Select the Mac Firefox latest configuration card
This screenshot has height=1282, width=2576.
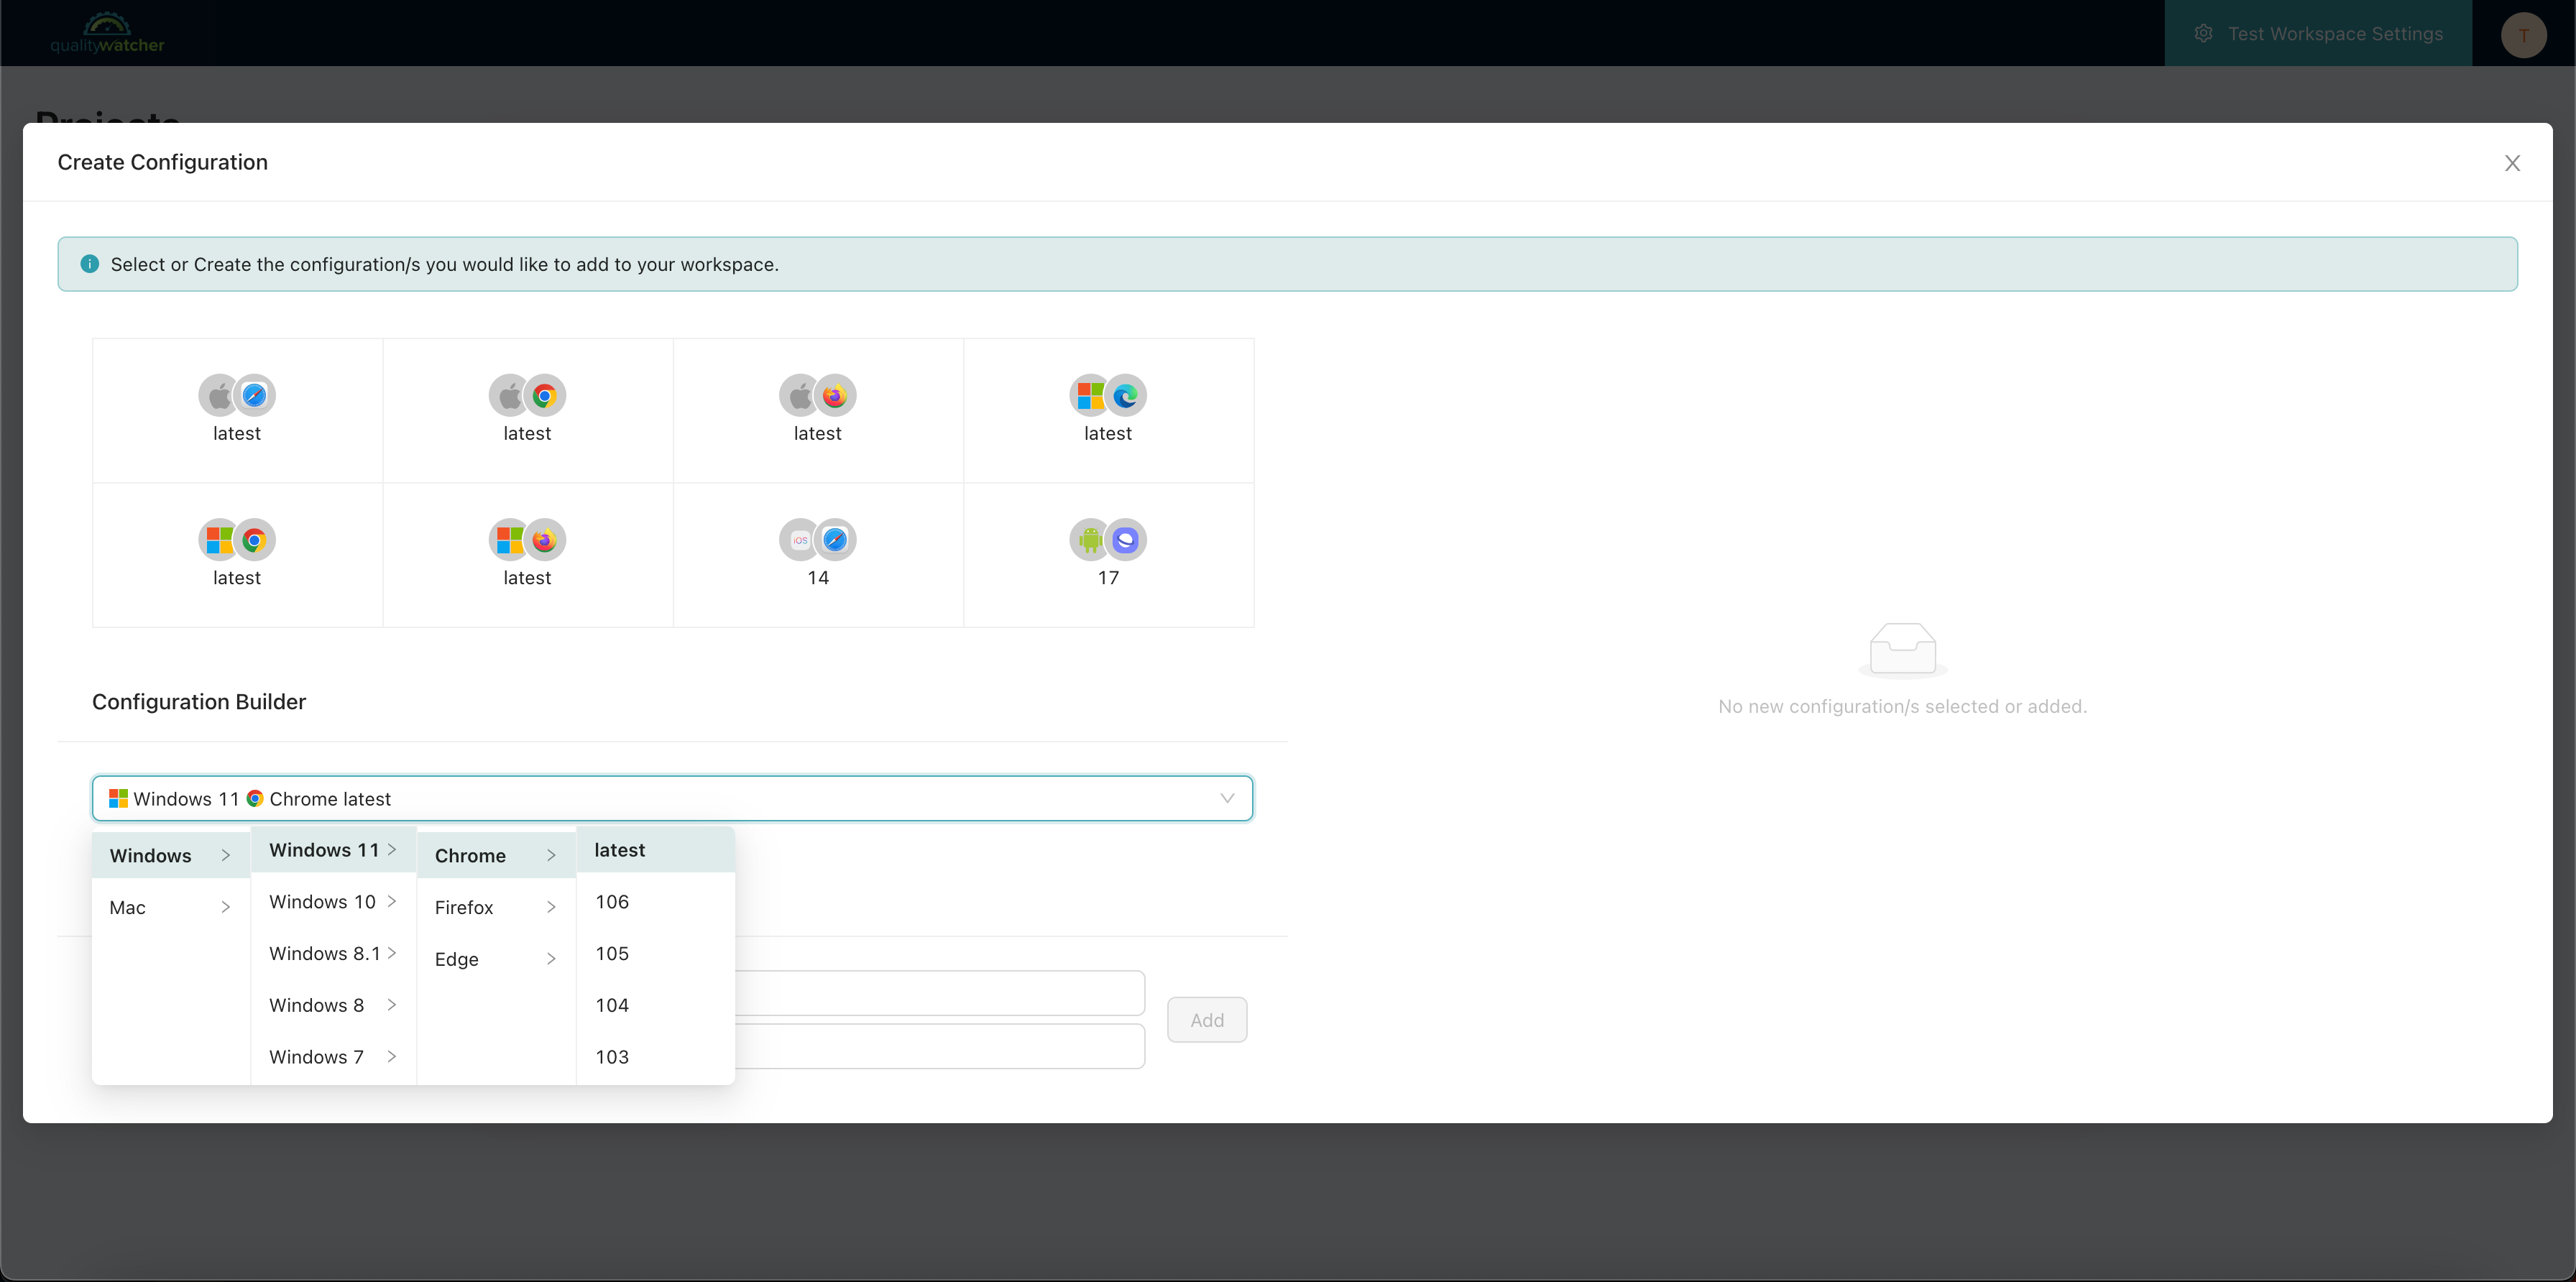818,410
